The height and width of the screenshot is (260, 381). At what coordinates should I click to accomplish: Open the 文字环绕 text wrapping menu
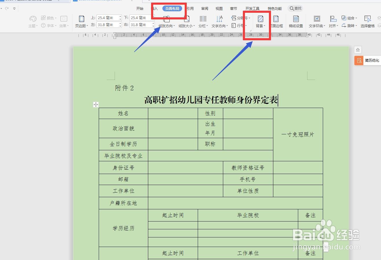pyautogui.click(x=317, y=22)
